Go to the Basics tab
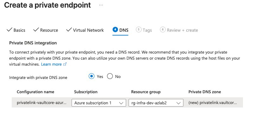Viewport: 255px width, 117px height. (x=16, y=30)
